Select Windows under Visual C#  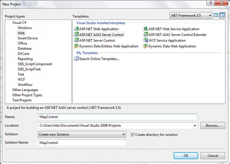tap(25, 28)
